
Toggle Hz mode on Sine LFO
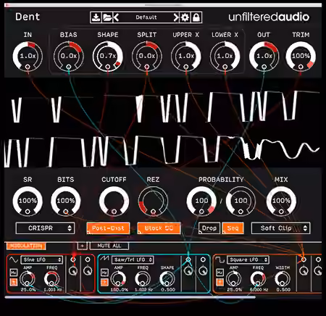(x=14, y=273)
